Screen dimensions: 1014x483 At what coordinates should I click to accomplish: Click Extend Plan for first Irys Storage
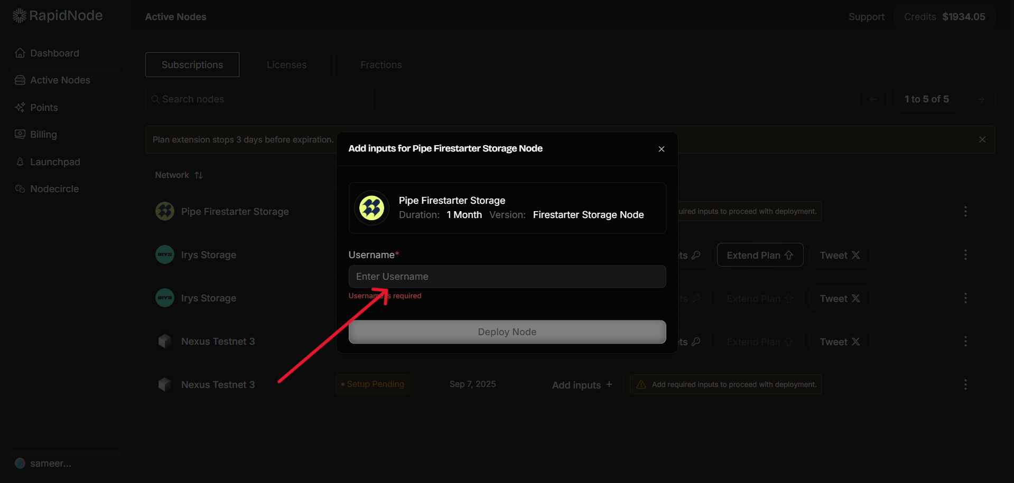[x=759, y=255]
